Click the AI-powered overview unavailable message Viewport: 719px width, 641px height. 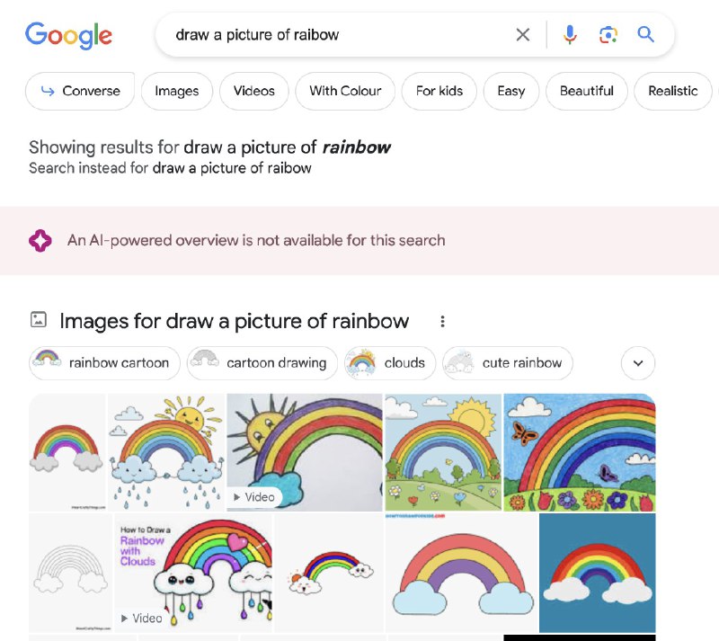[x=256, y=240]
